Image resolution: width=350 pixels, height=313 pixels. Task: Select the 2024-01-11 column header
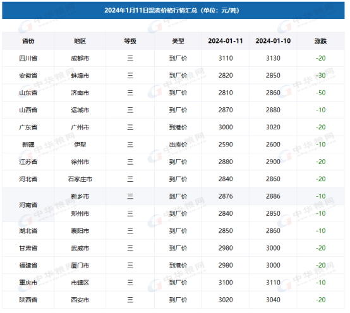(226, 41)
